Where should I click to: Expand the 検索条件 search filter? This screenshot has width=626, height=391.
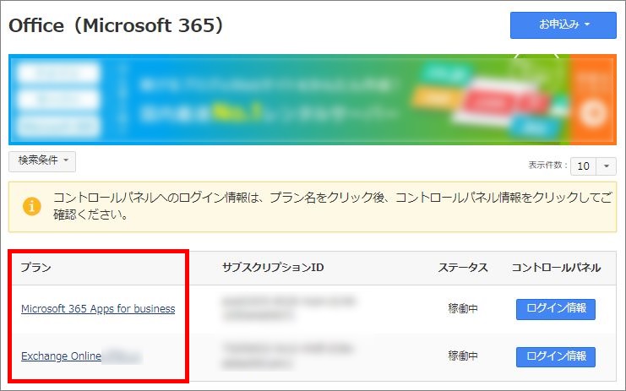41,160
